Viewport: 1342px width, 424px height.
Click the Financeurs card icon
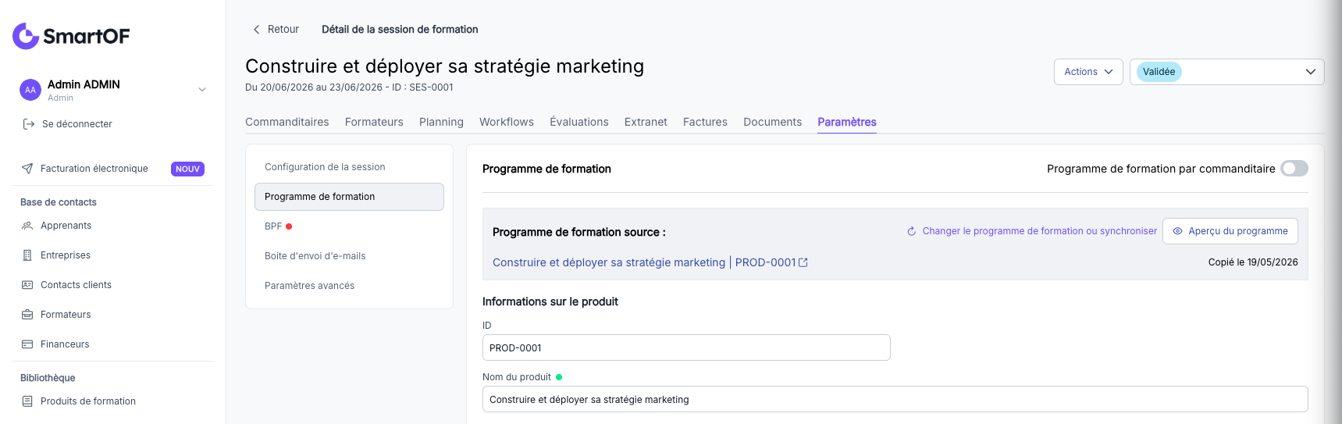point(27,344)
